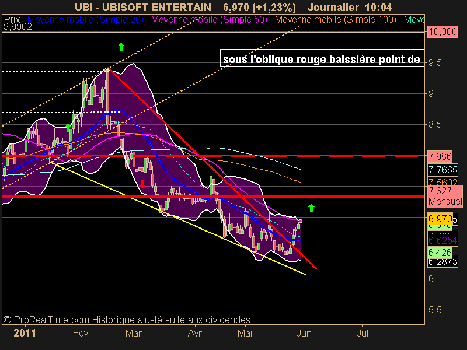Screen dimensions: 467x350
Task: Click the 10:04 time in the header
Action: coord(378,7)
